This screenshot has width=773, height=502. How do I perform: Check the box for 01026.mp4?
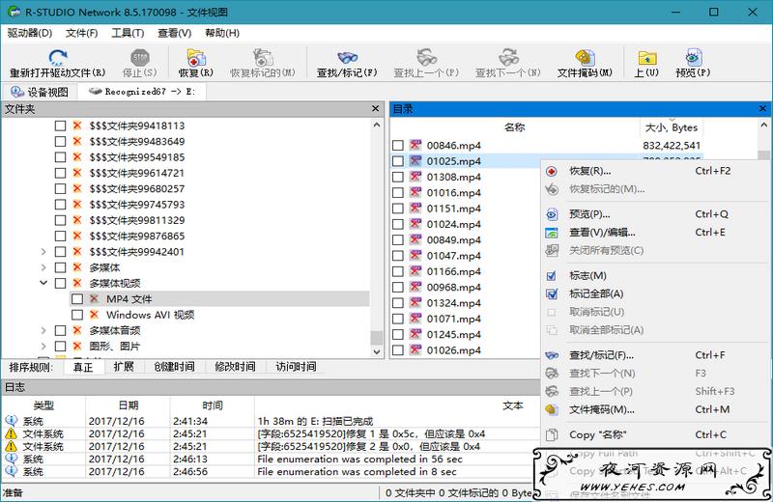(398, 350)
